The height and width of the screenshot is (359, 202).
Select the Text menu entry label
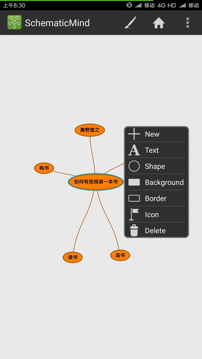pyautogui.click(x=152, y=150)
